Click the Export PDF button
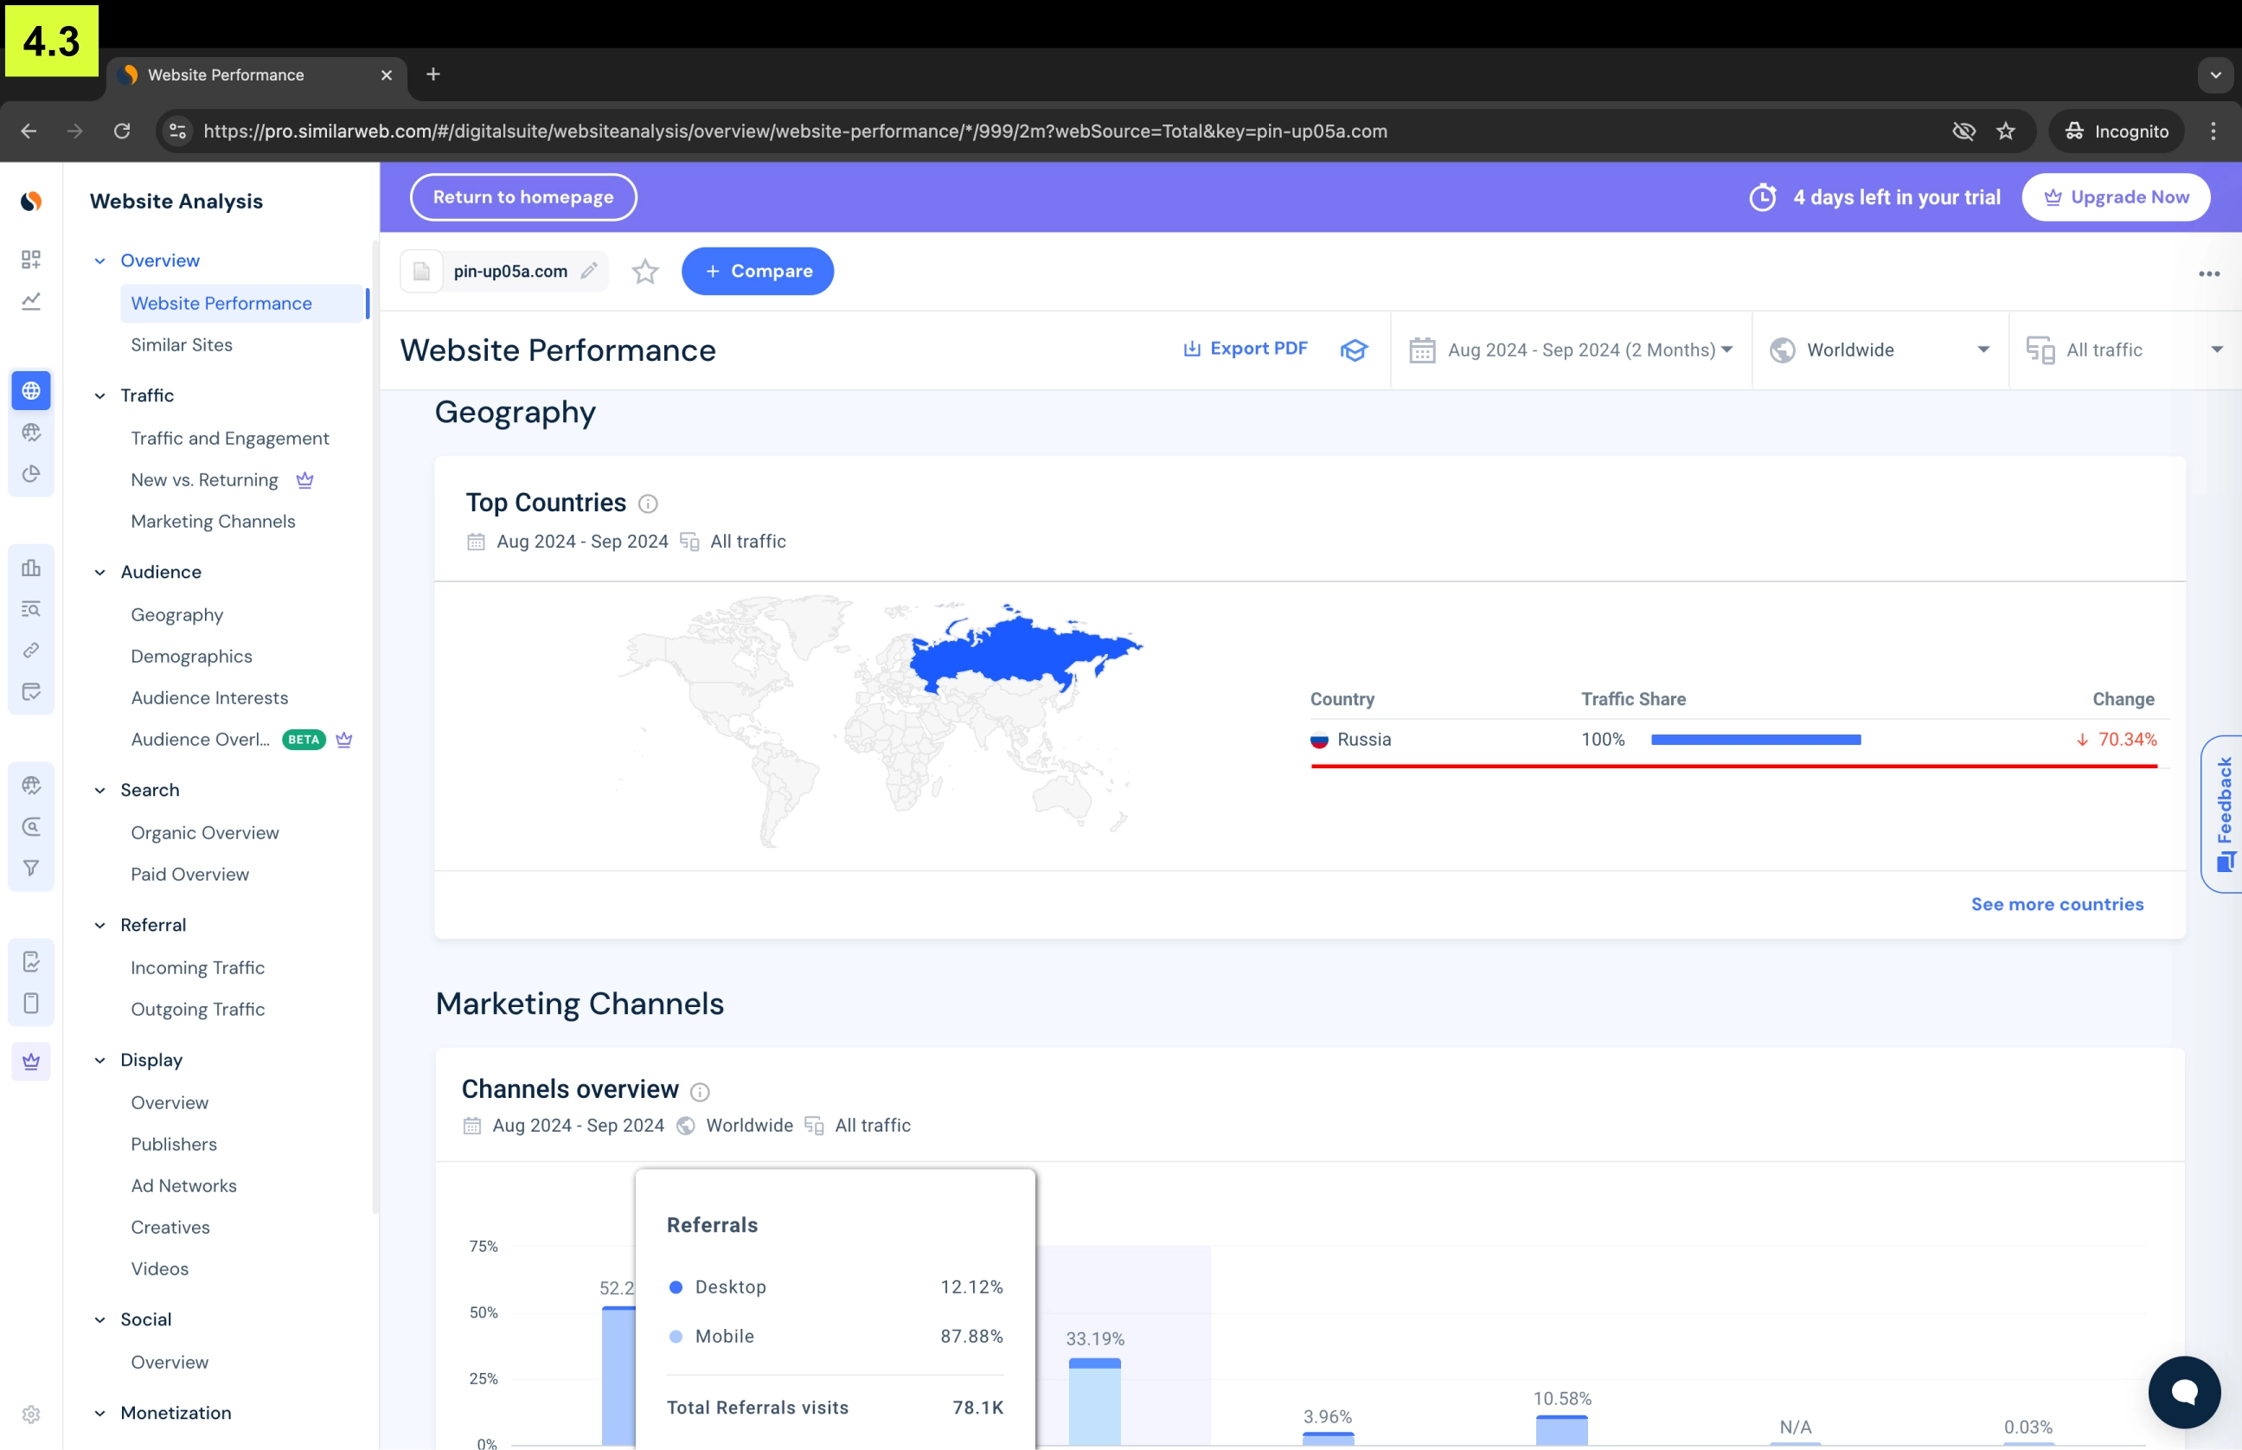This screenshot has width=2242, height=1450. click(1245, 349)
